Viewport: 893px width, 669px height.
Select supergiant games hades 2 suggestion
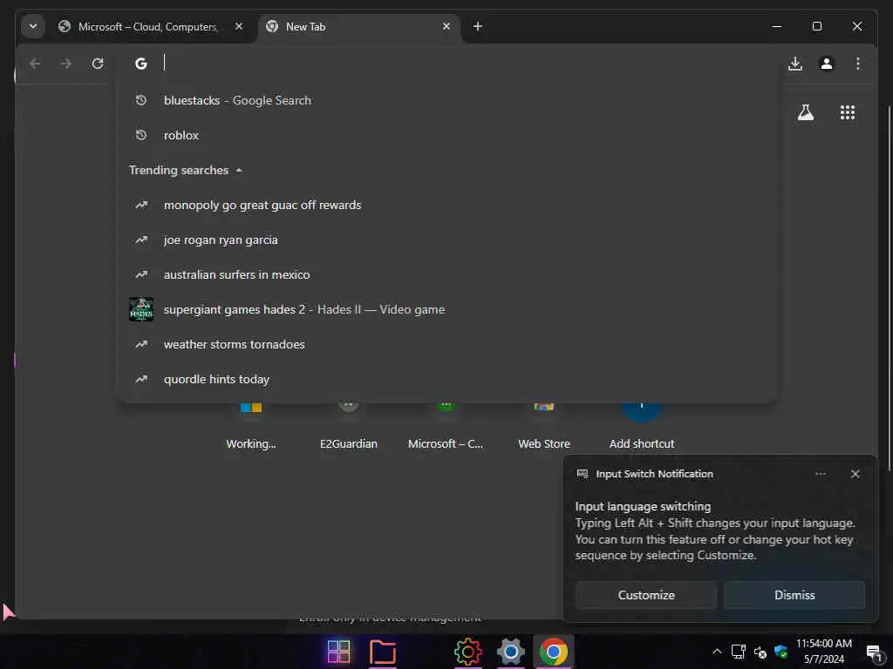(x=446, y=309)
